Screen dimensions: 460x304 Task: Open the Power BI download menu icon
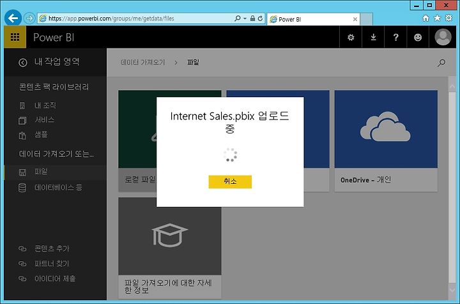(x=373, y=37)
